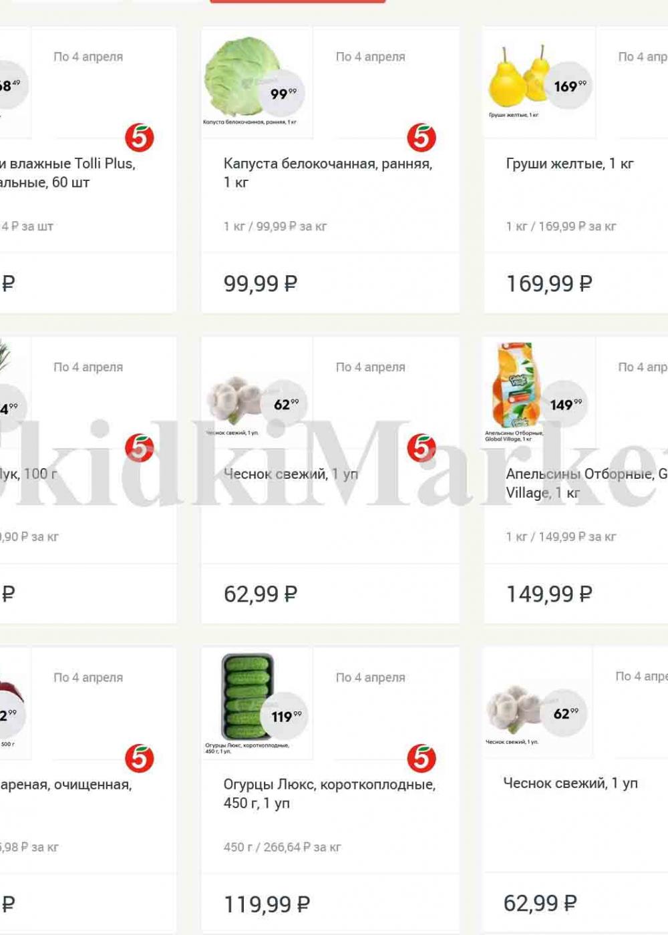Click the 169.99 price badge on pears
This screenshot has height=935, width=668.
pos(570,85)
